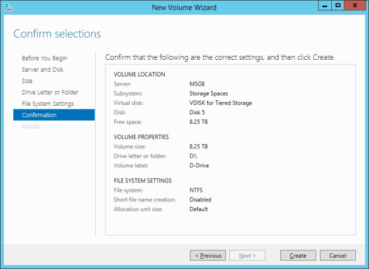Click the NTFS file system value
The height and width of the screenshot is (269, 369).
tap(196, 190)
